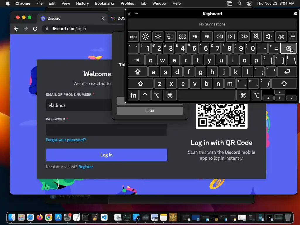Open the Profiles menu
The image size is (300, 225).
click(127, 3)
